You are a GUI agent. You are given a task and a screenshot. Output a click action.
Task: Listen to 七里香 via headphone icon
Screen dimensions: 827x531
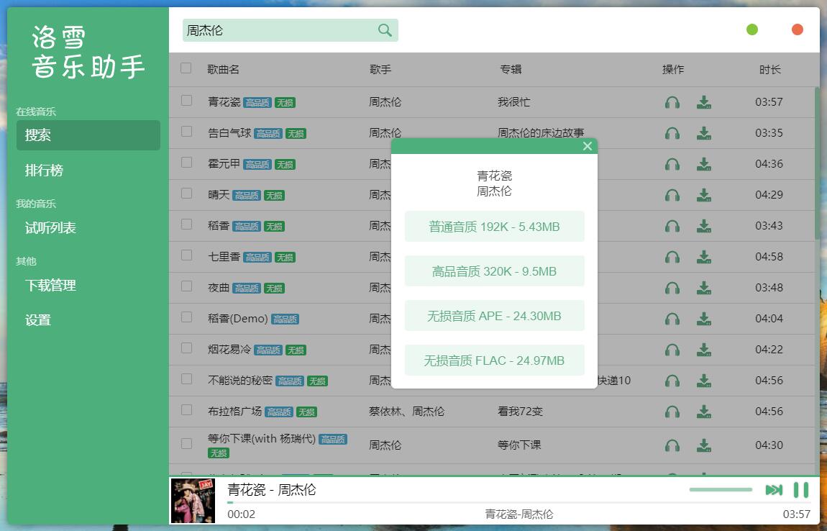[x=672, y=257]
